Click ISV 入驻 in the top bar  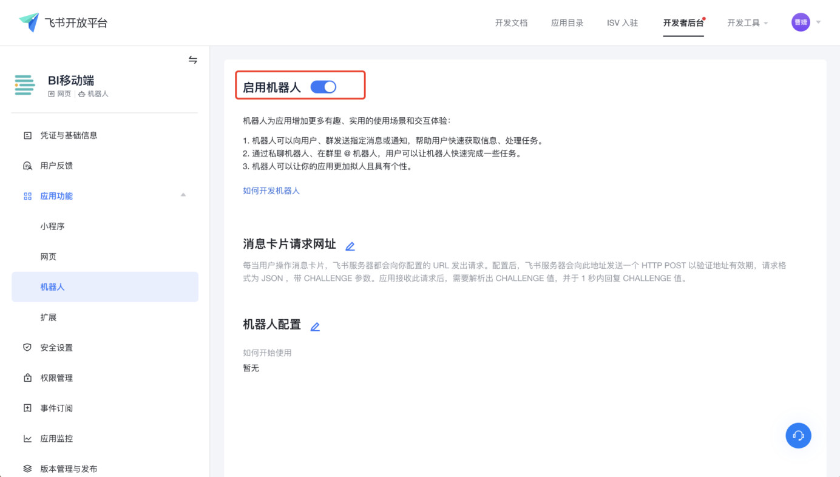tap(622, 23)
